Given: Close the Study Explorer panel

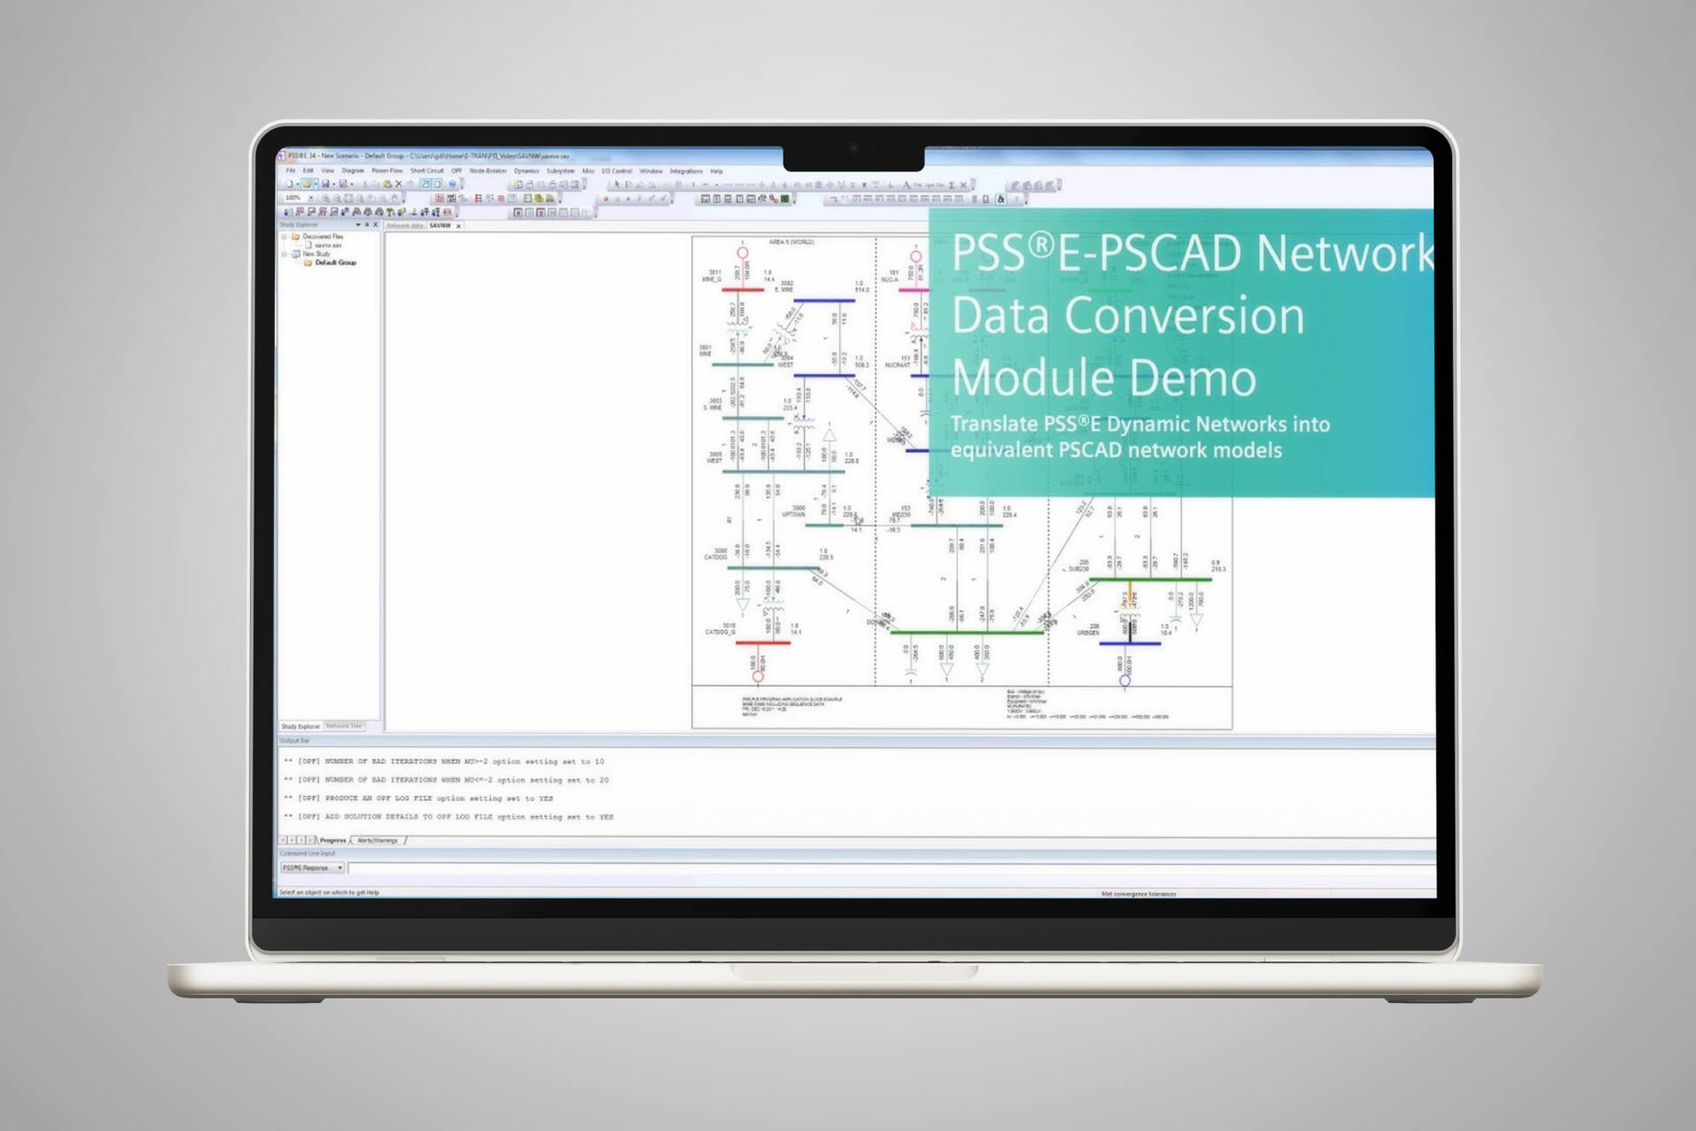Looking at the screenshot, I should (x=375, y=224).
